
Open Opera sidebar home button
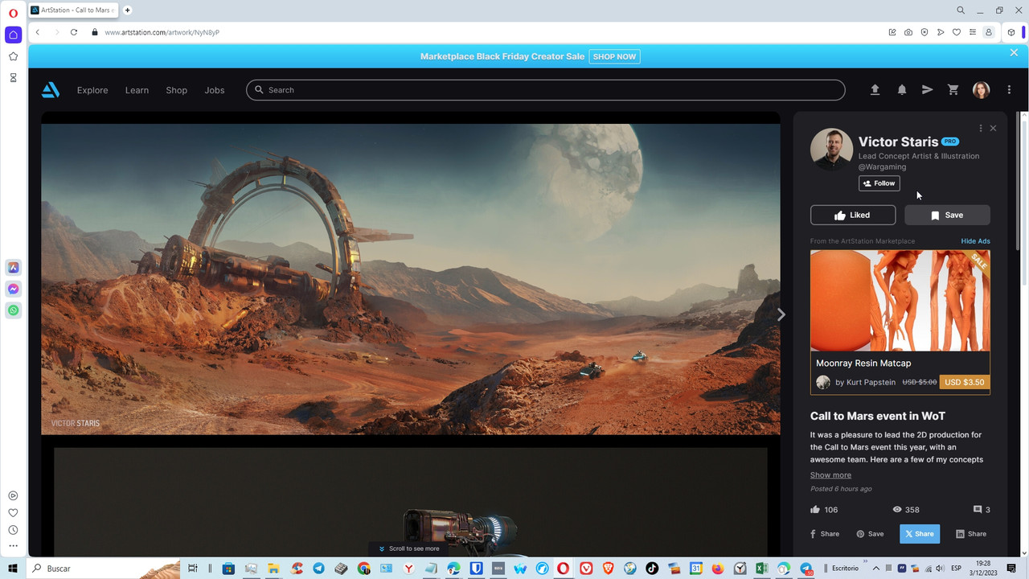click(13, 35)
